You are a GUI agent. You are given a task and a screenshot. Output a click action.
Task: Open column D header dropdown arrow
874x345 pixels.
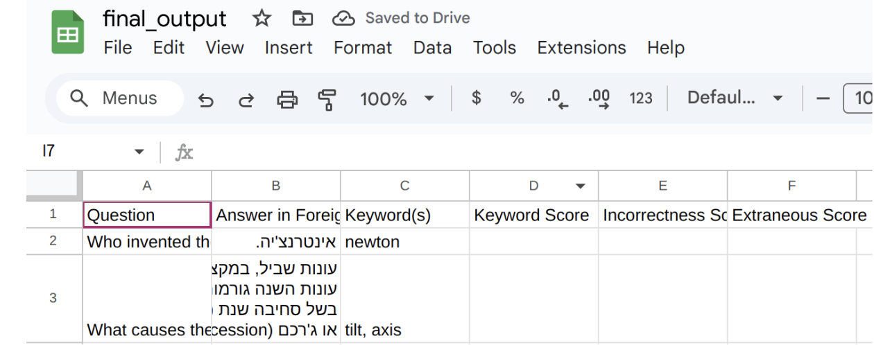tap(581, 186)
